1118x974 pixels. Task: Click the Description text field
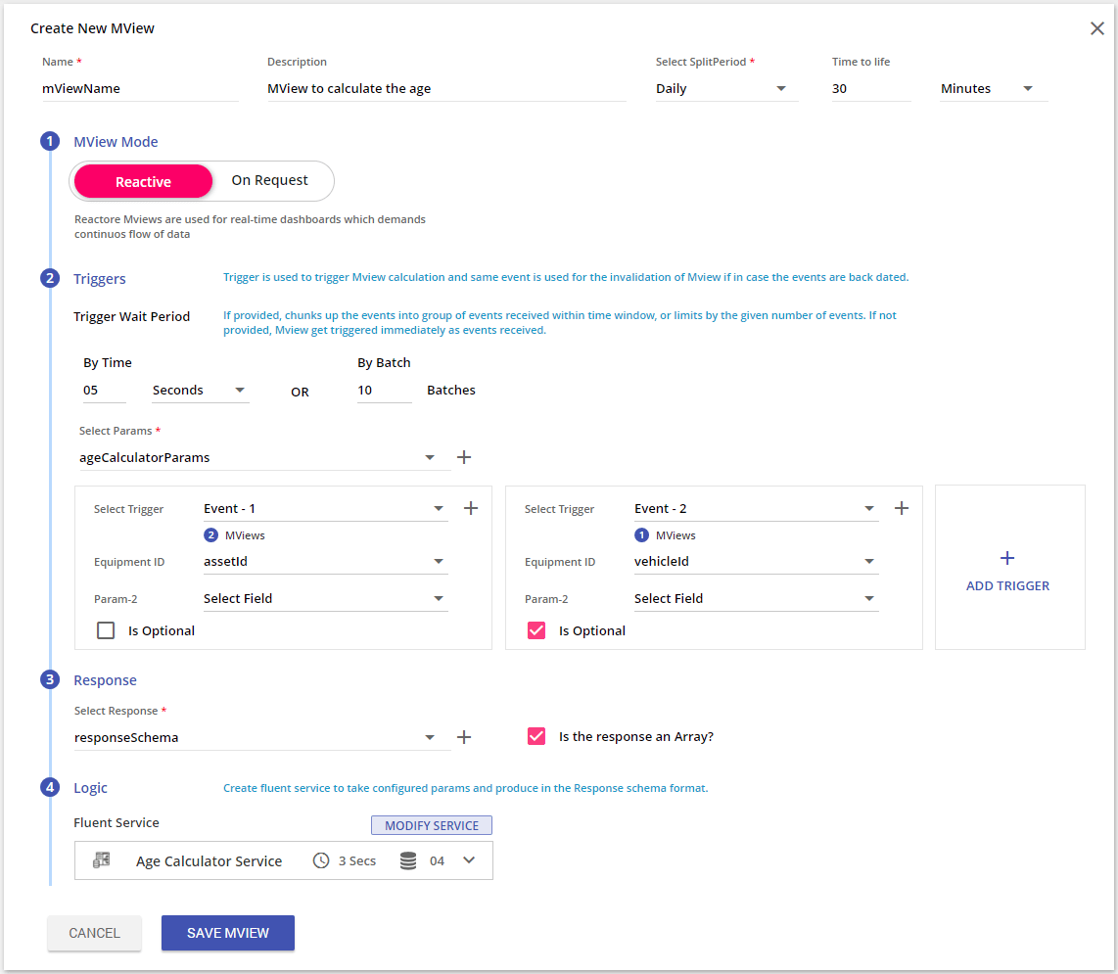tap(446, 89)
